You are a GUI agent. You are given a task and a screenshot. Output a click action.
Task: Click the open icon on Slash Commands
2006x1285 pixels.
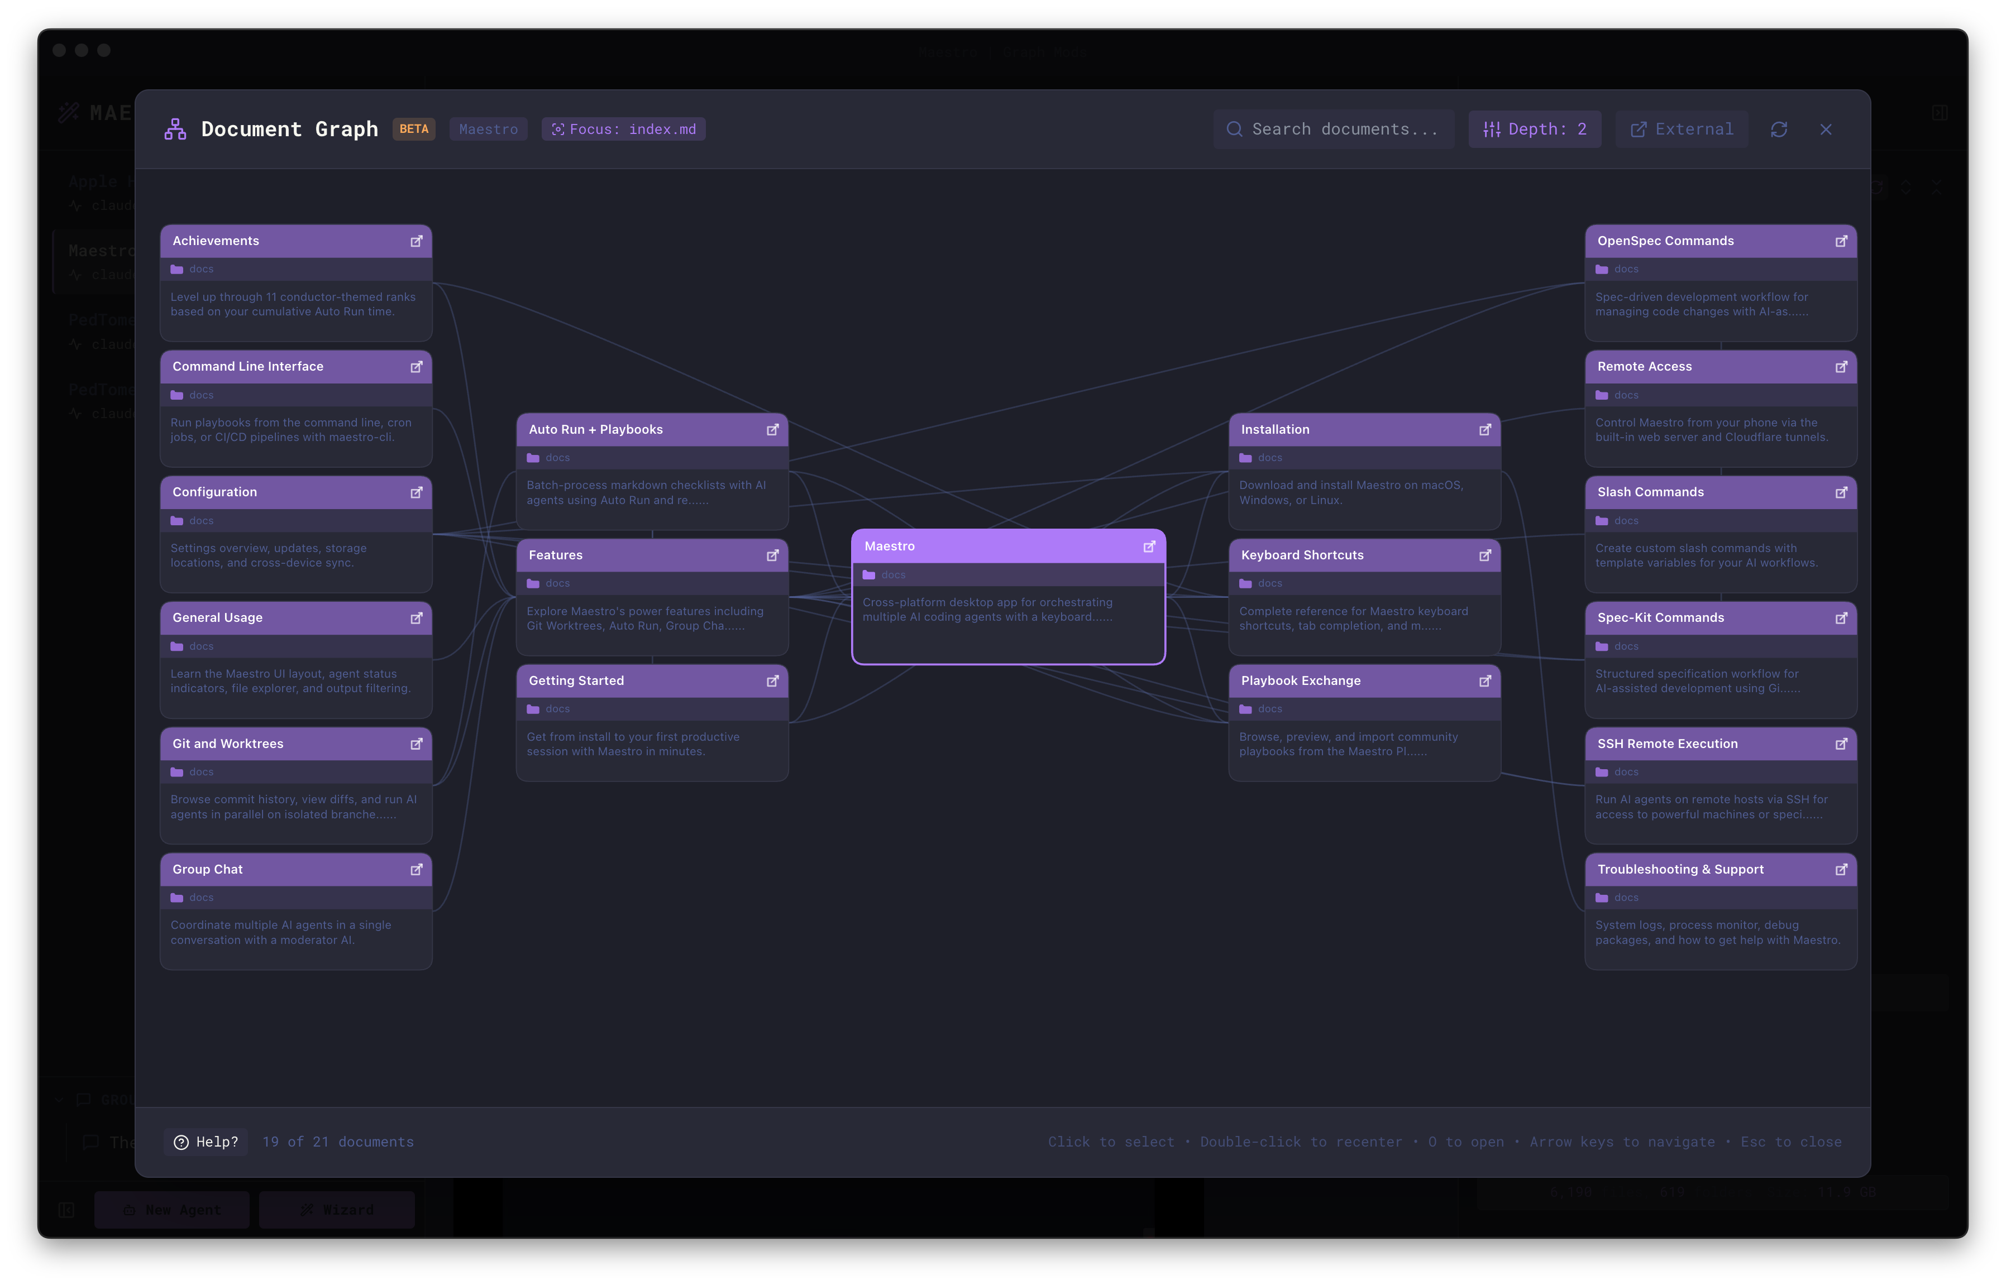(x=1841, y=492)
